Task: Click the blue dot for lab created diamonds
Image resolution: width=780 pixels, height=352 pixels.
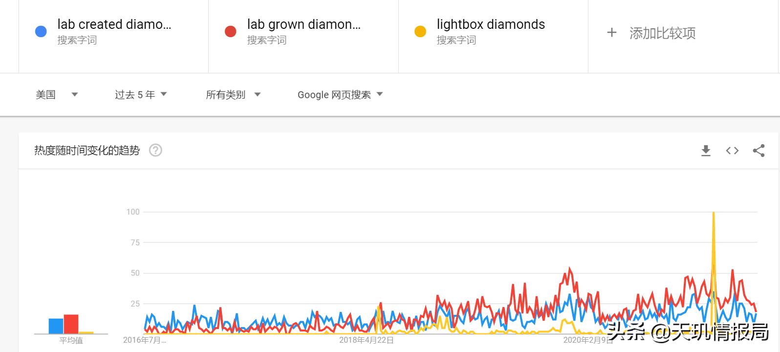Action: [x=41, y=32]
